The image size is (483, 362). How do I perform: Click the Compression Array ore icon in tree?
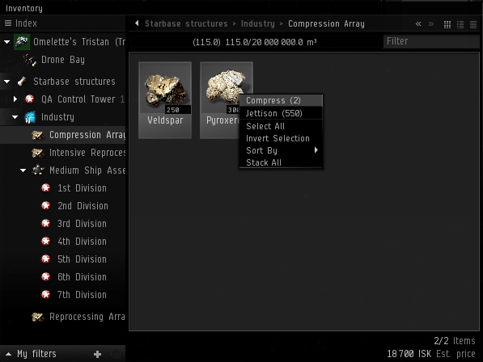pyautogui.click(x=38, y=135)
